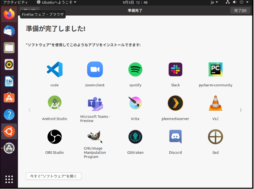This screenshot has width=254, height=189.
Task: Open the GitKraken icon
Action: [x=135, y=137]
